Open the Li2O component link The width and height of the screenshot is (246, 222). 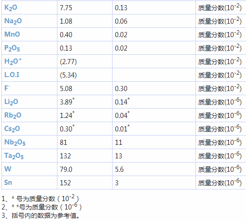[11, 102]
